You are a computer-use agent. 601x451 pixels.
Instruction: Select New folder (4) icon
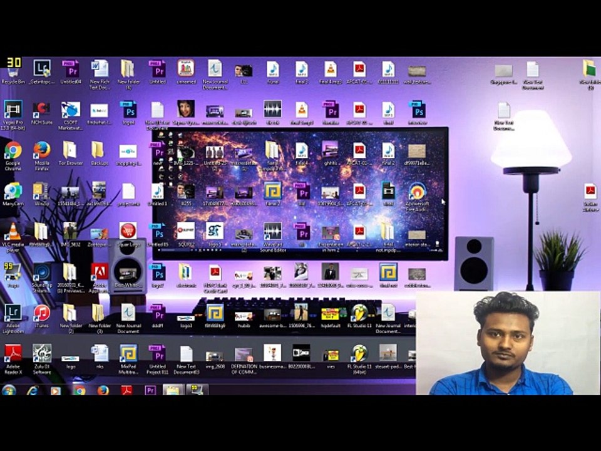click(128, 75)
